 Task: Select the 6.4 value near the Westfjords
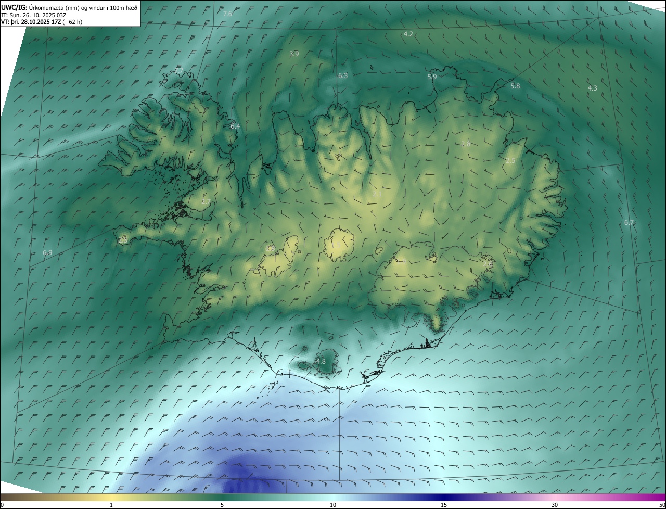point(235,126)
